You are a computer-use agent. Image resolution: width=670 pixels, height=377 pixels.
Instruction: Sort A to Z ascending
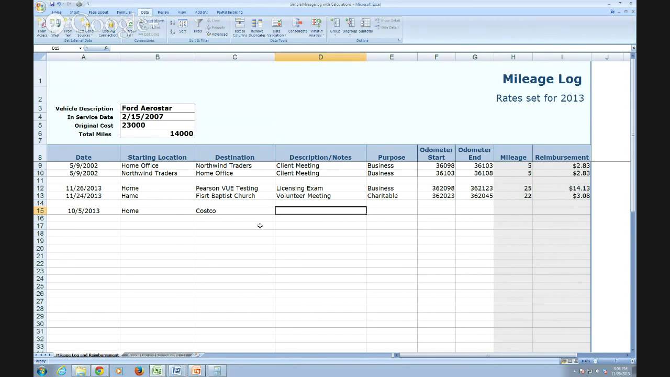click(x=173, y=23)
